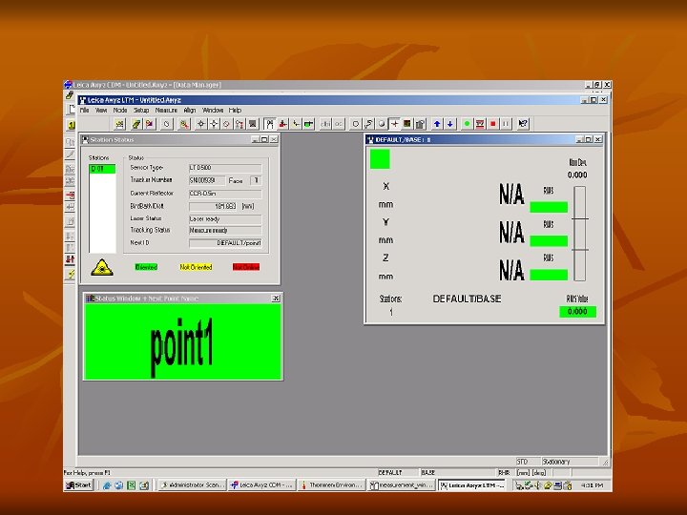687x515 pixels.
Task: Click the green RMS bar for Z
Action: click(549, 275)
